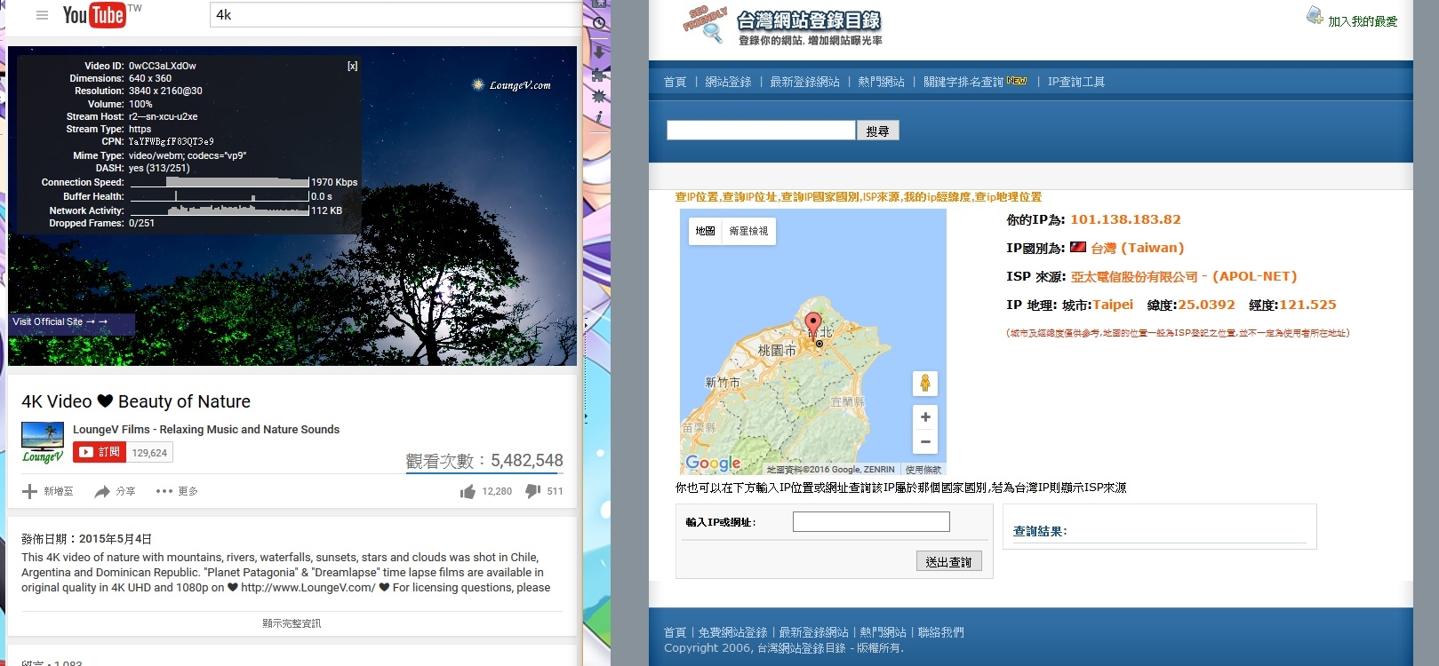Open the YouTube hamburger guide menu
This screenshot has height=666, width=1439.
[42, 15]
